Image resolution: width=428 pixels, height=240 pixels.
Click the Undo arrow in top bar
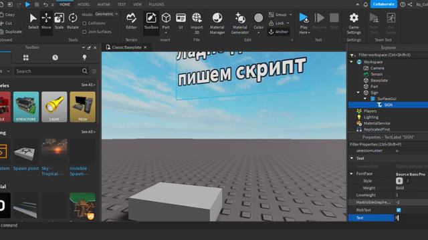[45, 5]
